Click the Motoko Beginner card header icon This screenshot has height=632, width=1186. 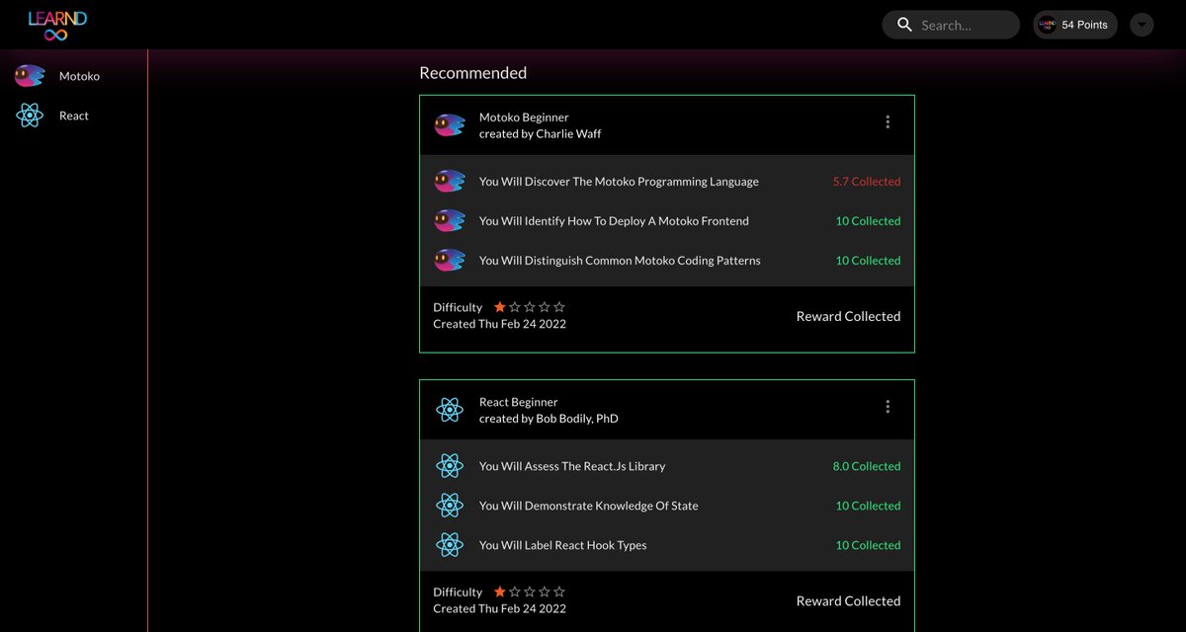450,125
